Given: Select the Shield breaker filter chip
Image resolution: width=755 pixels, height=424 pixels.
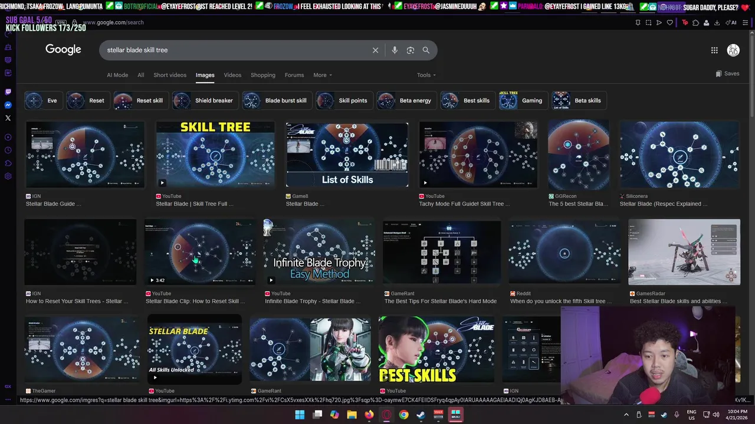Looking at the screenshot, I should [205, 101].
